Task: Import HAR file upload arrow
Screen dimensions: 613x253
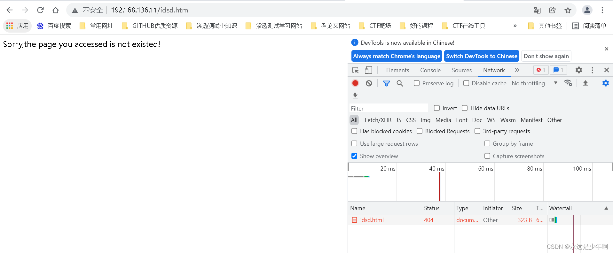Action: click(585, 83)
